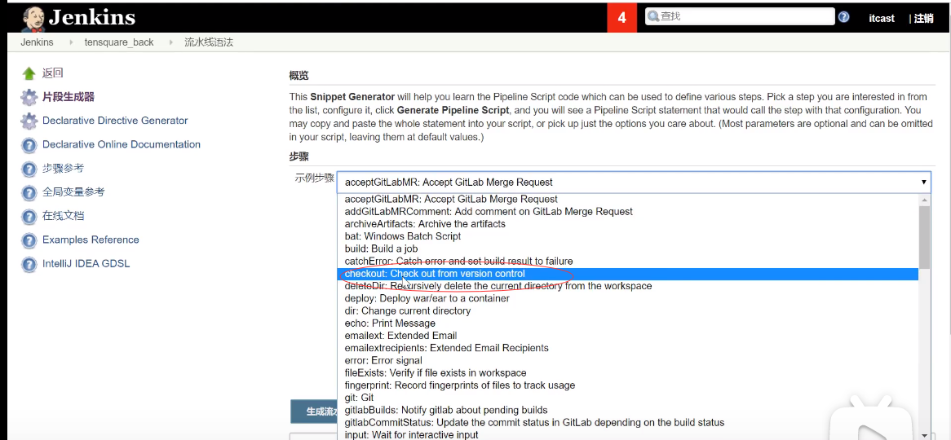Image resolution: width=951 pixels, height=440 pixels.
Task: Select input: Wait for interactive input
Action: [x=628, y=434]
